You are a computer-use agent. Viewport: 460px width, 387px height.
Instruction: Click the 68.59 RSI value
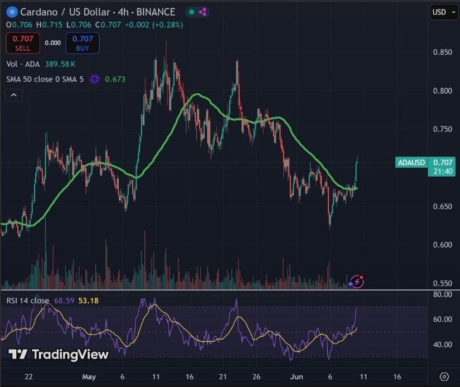(64, 301)
